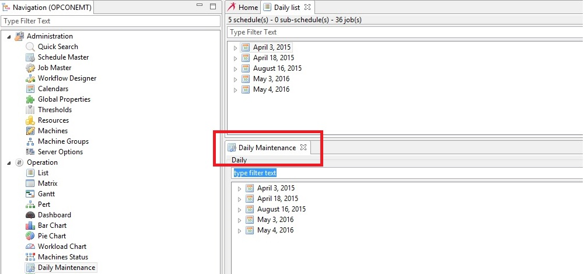Image resolution: width=584 pixels, height=274 pixels.
Task: Close the Daily list tab
Action: 307,6
